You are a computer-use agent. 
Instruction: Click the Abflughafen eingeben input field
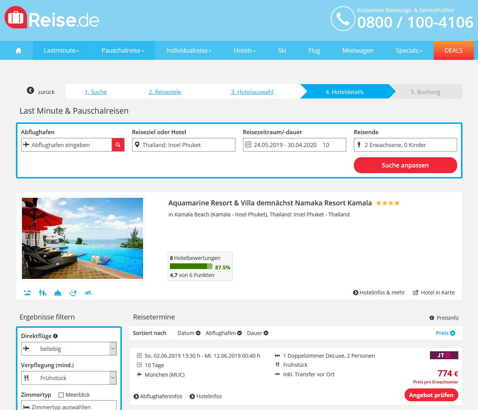coord(67,145)
